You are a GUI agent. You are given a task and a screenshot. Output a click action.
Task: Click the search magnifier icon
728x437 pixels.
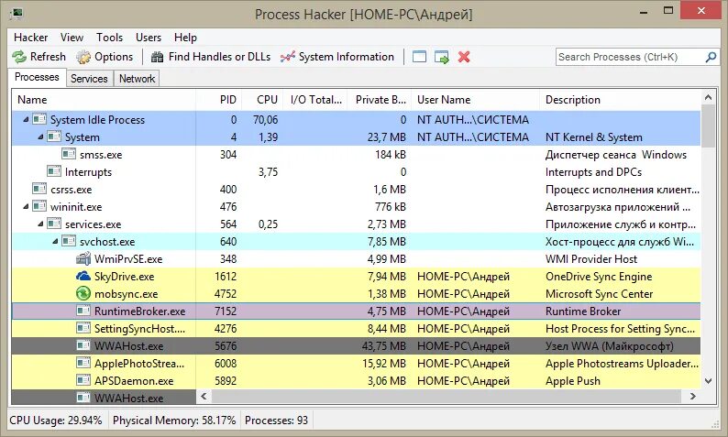[711, 57]
